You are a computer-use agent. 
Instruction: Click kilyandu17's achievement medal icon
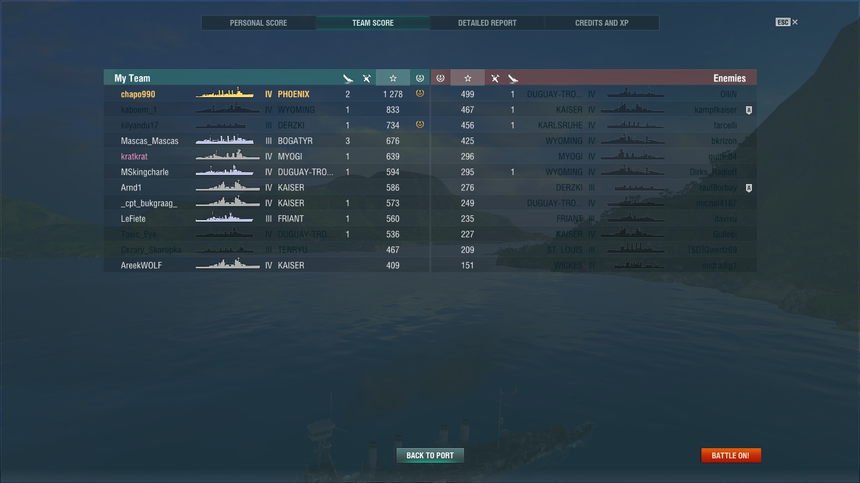click(420, 125)
